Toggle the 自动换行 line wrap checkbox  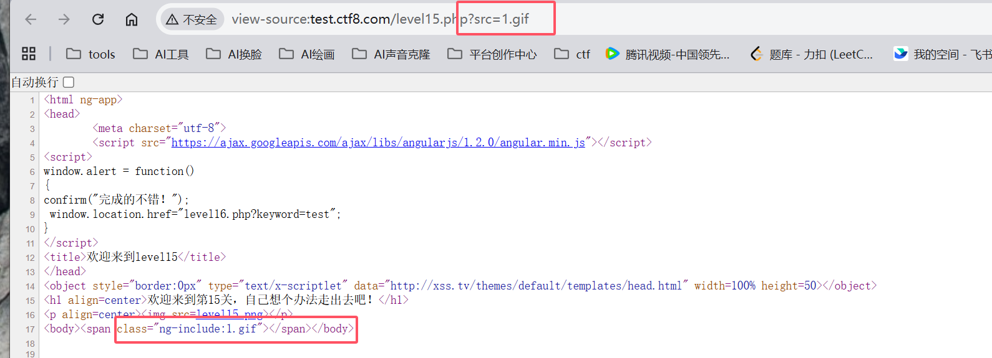[69, 82]
